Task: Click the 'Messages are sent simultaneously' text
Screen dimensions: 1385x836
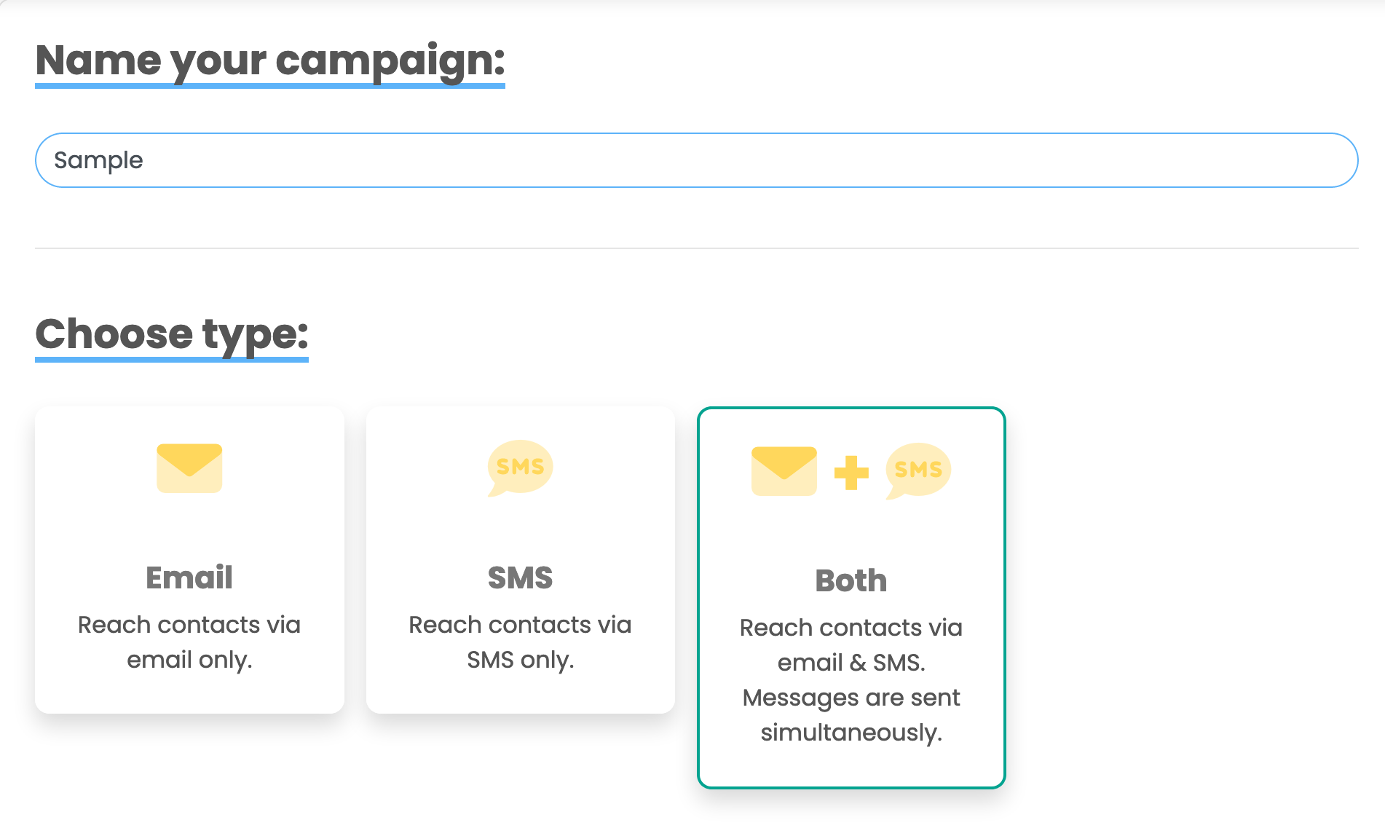Action: [x=851, y=714]
